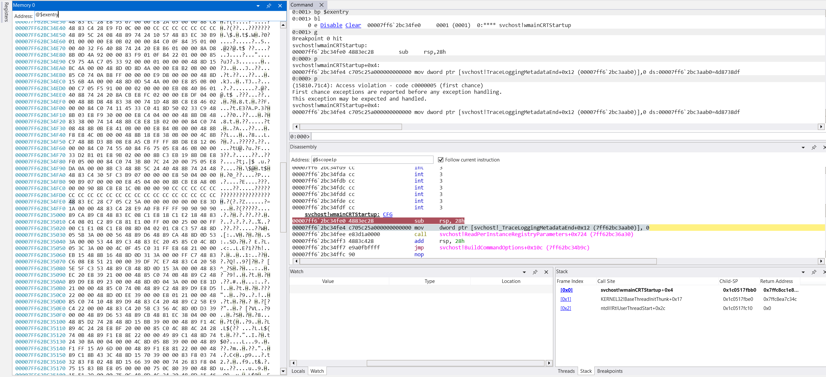Open Disassembly panel options dropdown
826x377 pixels.
click(x=803, y=147)
